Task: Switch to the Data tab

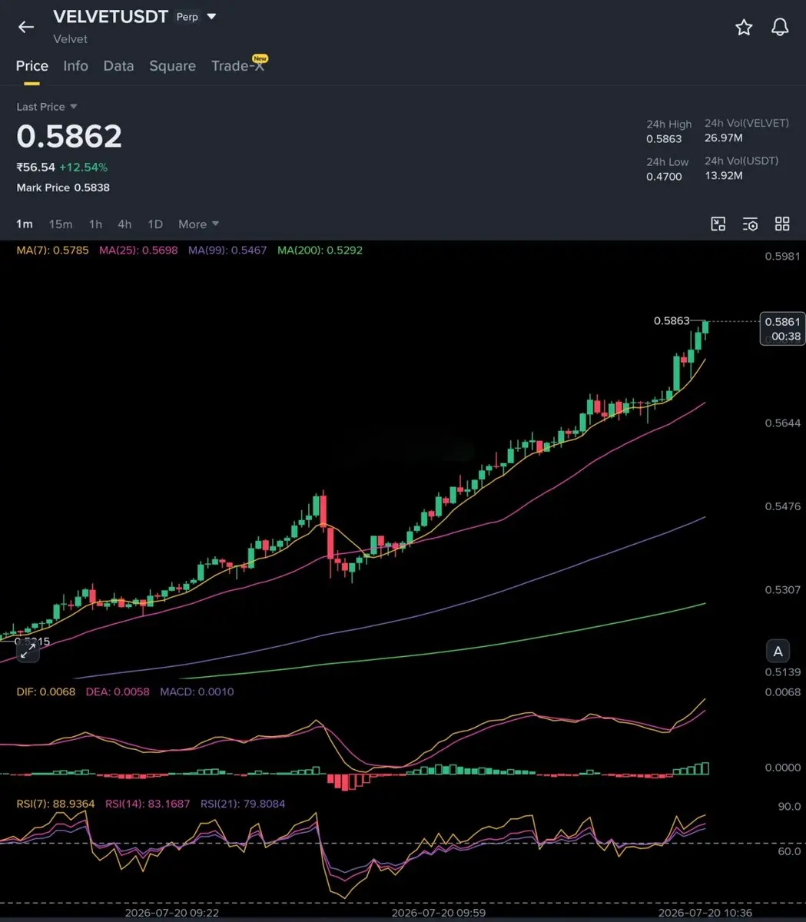Action: 118,66
